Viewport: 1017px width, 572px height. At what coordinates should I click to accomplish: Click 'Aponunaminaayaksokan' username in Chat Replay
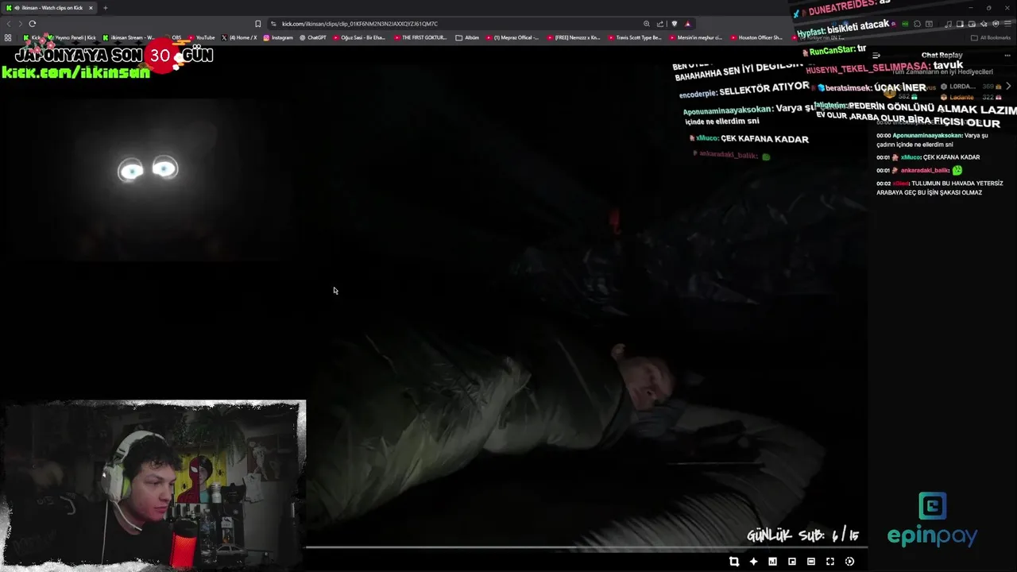click(x=927, y=135)
